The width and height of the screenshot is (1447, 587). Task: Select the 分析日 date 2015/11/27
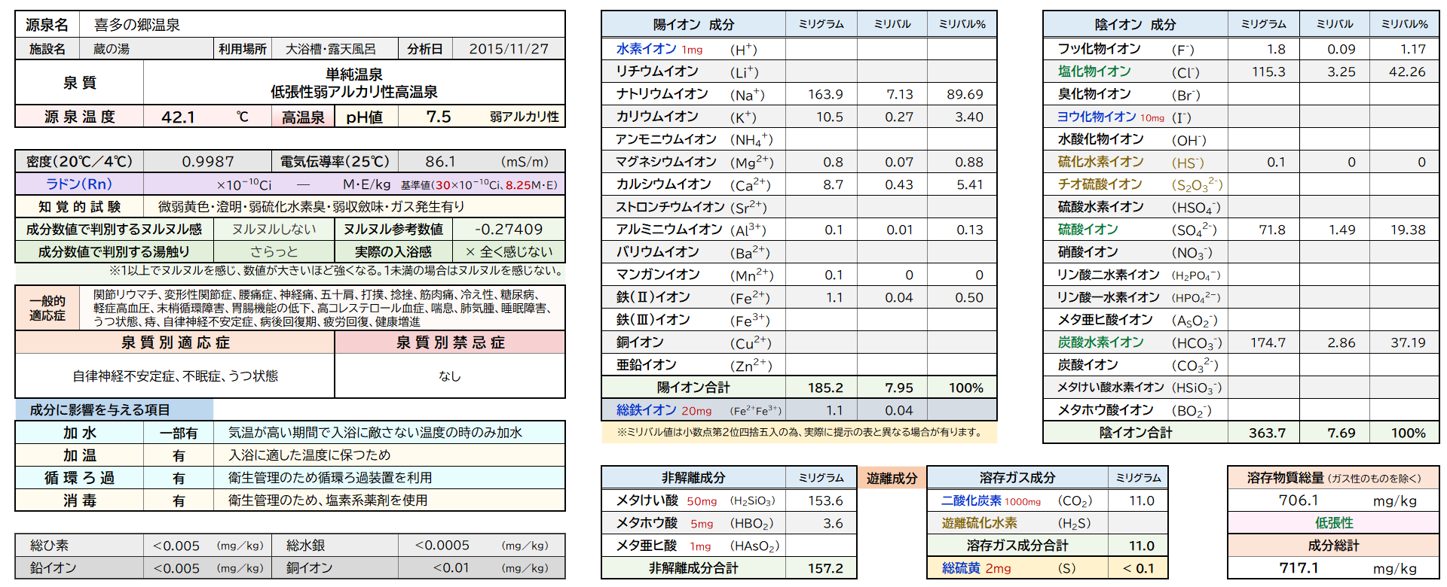pos(509,49)
